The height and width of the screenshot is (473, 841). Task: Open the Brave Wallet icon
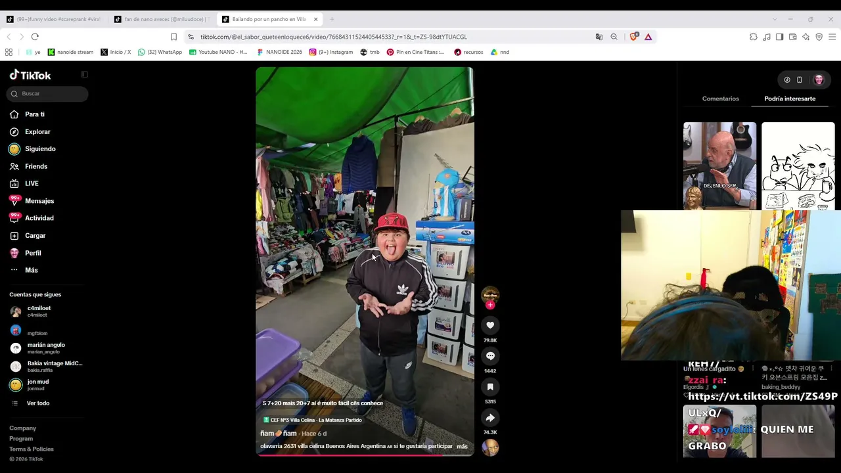point(793,37)
